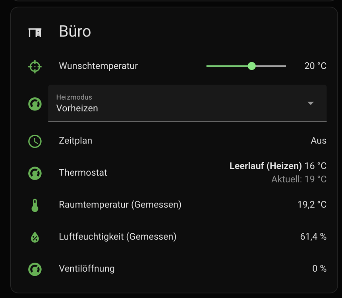Select the Vorheizen menu entry
342x298 pixels.
tap(77, 108)
